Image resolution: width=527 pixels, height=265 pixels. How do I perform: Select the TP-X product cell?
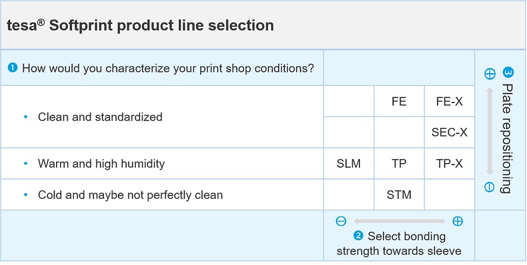[450, 164]
